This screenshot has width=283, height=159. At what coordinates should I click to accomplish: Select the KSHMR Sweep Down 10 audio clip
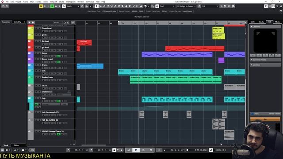pyautogui.click(x=229, y=135)
